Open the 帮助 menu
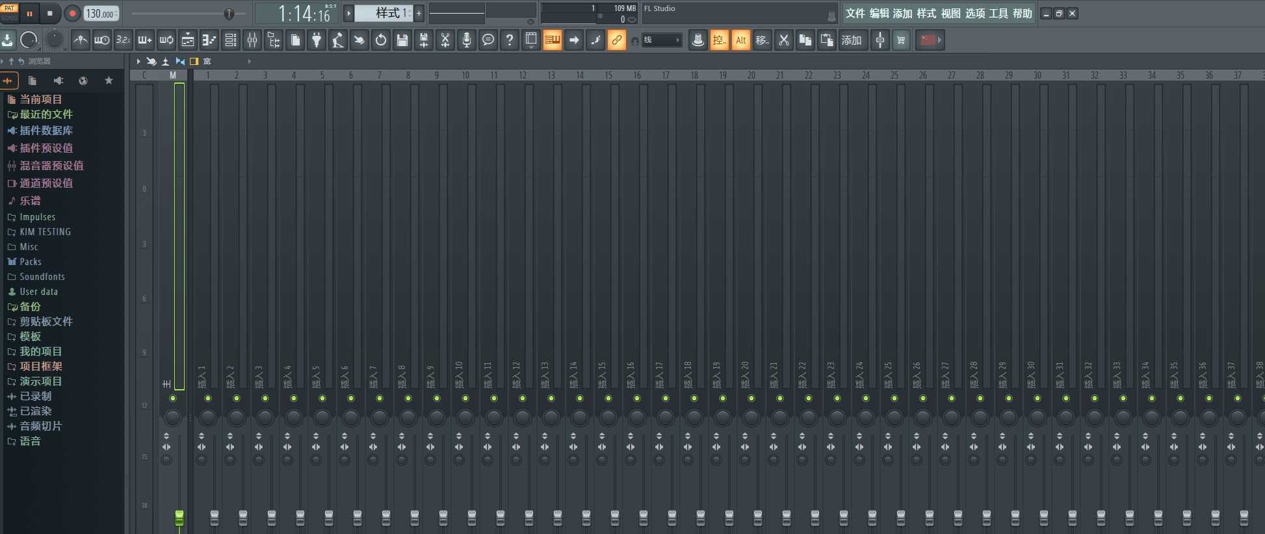Image resolution: width=1265 pixels, height=534 pixels. [x=1022, y=13]
